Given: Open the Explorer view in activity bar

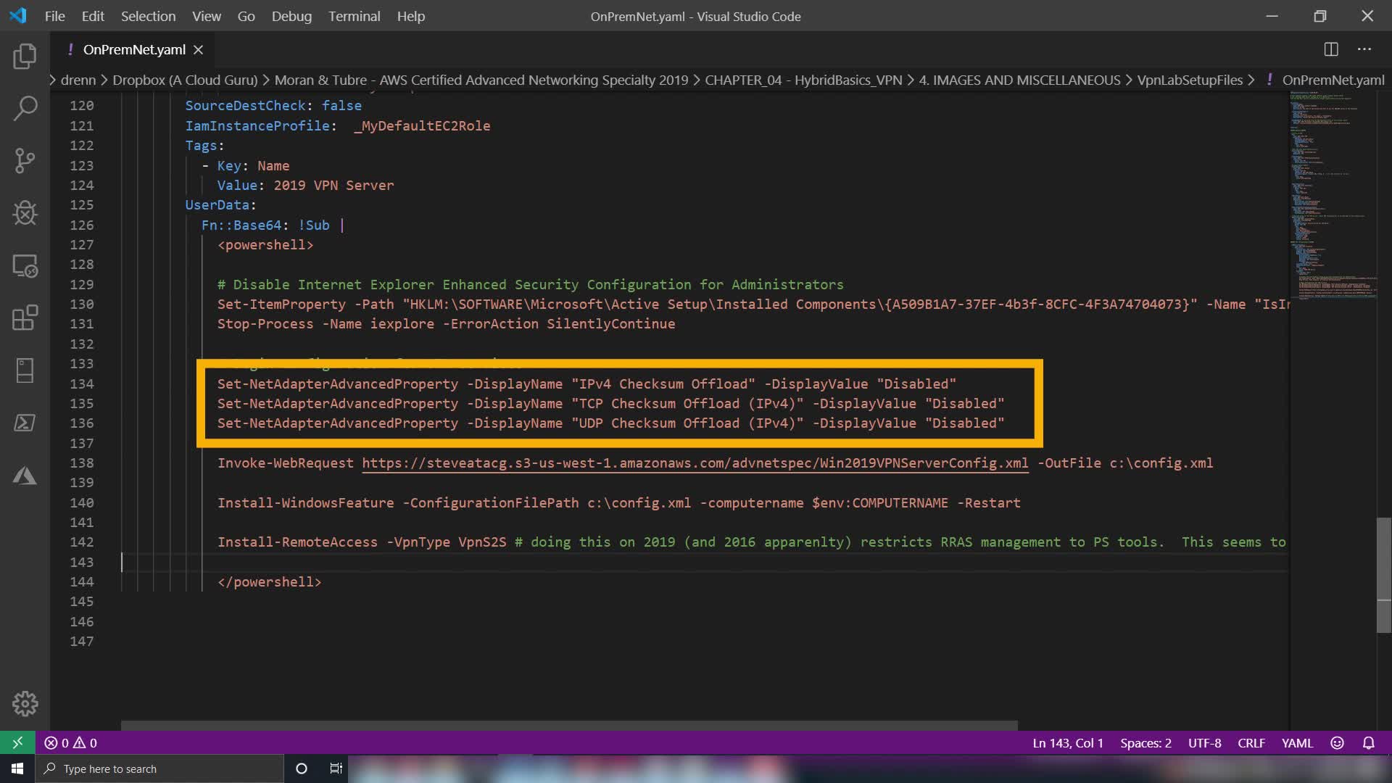Looking at the screenshot, I should click(25, 57).
